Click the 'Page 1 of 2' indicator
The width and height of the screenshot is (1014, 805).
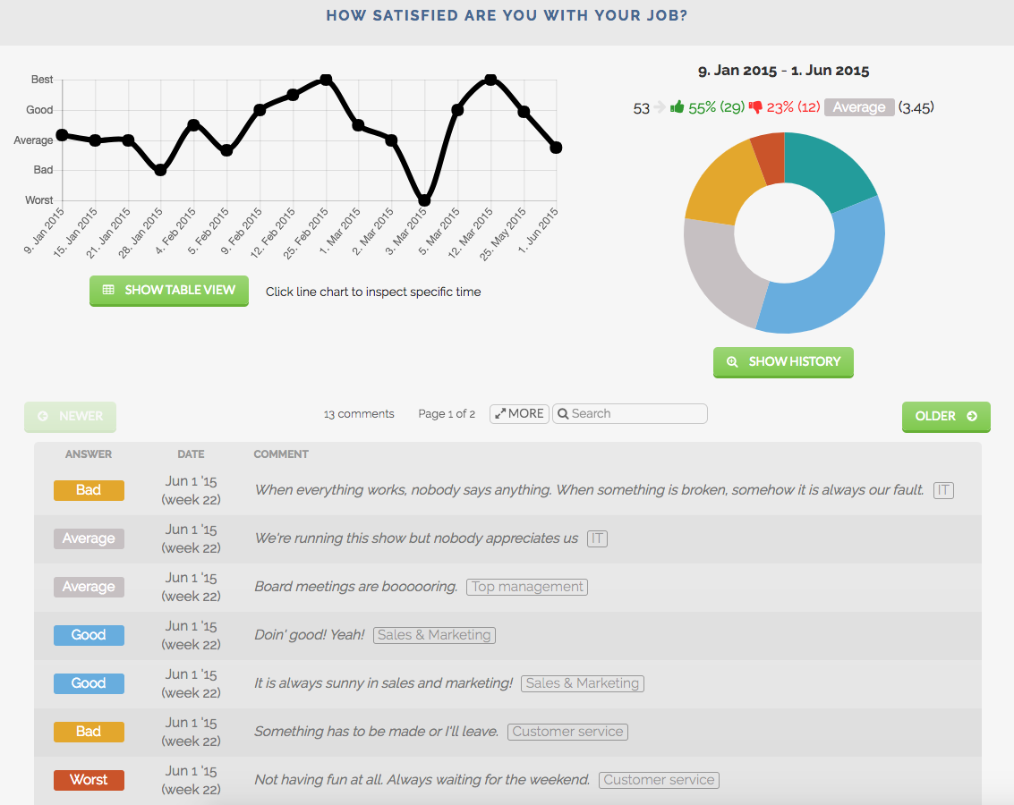tap(447, 414)
